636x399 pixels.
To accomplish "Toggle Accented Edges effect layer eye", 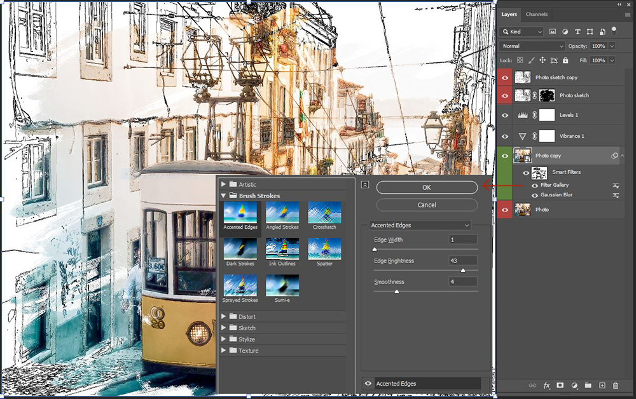I will (368, 383).
